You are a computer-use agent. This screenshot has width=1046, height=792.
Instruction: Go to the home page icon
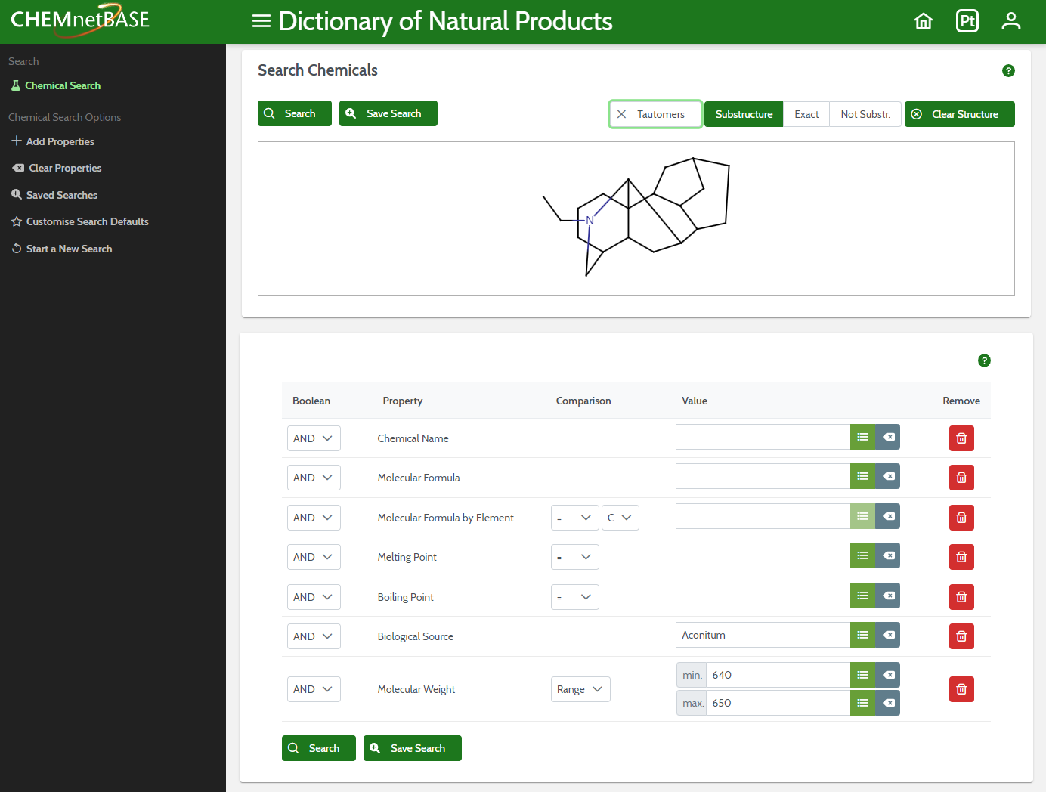(924, 21)
